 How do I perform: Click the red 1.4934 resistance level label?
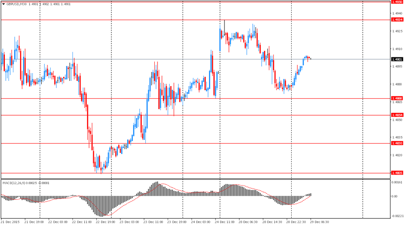pyautogui.click(x=397, y=20)
